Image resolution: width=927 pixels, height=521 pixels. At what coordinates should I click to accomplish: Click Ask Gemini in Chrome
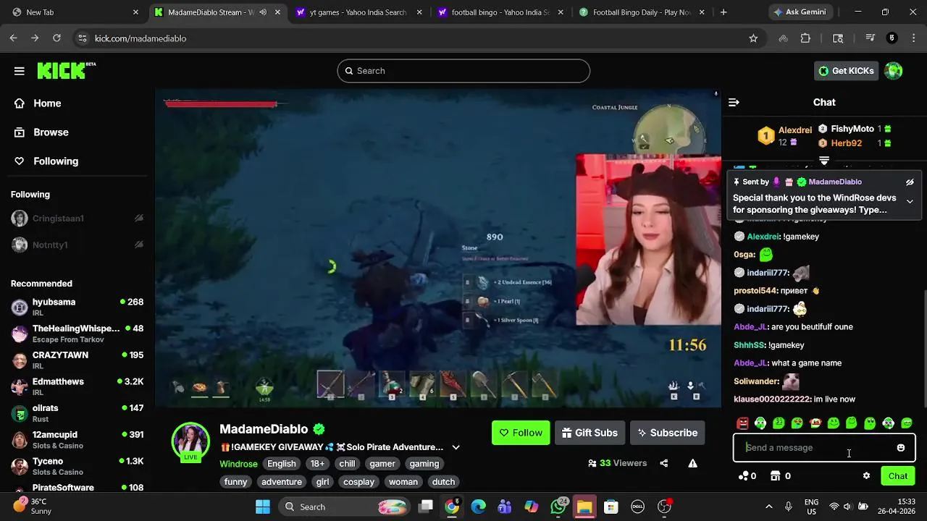point(800,12)
